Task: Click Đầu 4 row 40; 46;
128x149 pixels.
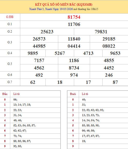Action: [x=17, y=120]
